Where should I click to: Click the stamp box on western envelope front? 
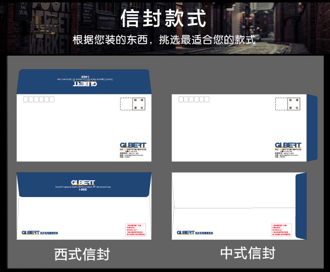tap(132, 104)
